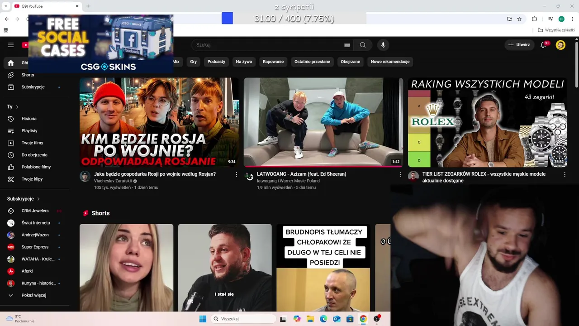Viewport: 579px width, 326px height.
Task: Open the tab search dropdown arrow
Action: tap(6, 6)
